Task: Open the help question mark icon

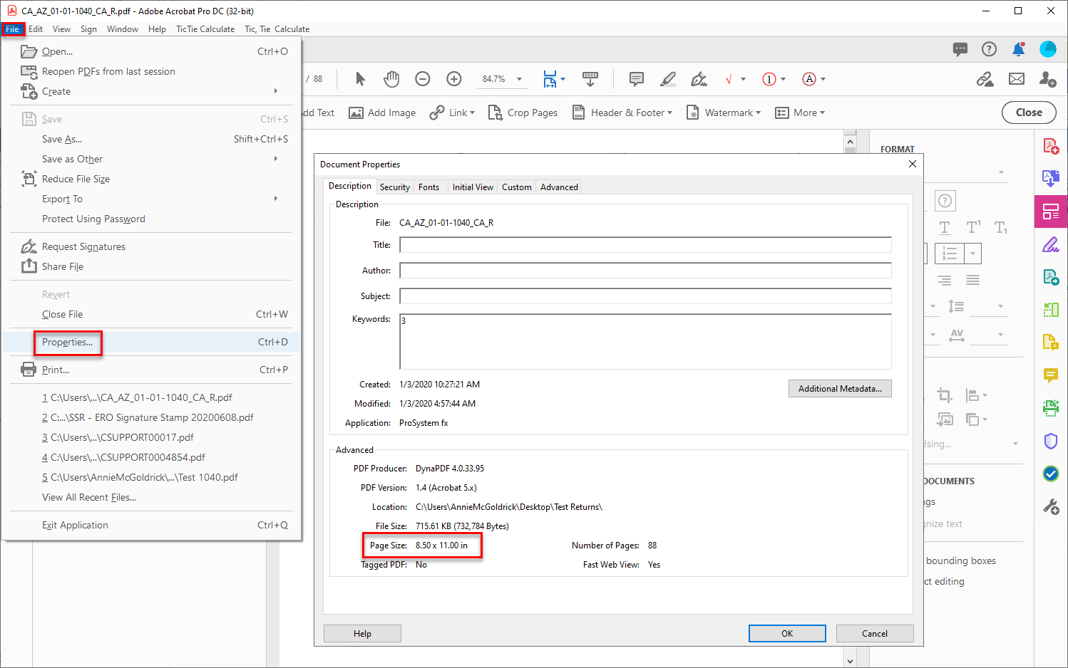Action: pyautogui.click(x=989, y=49)
